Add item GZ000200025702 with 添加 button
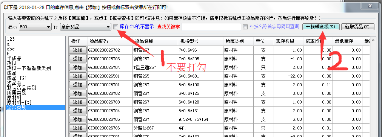Screen dimensions: 382x137 (x=78, y=50)
